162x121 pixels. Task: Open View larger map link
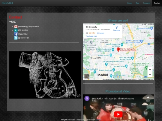tap(91, 36)
